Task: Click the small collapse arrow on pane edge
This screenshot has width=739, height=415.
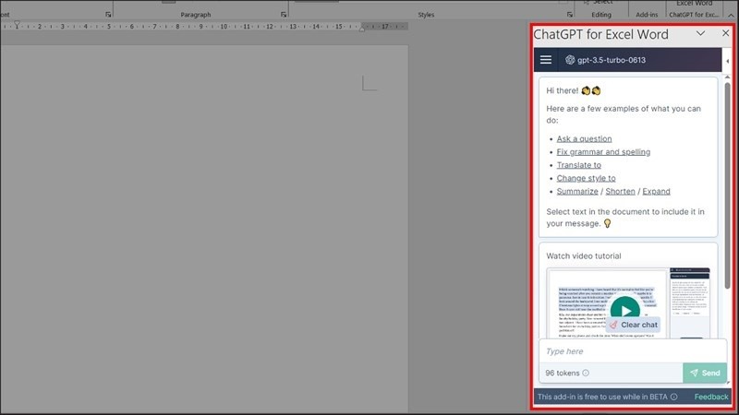Action: point(728,61)
